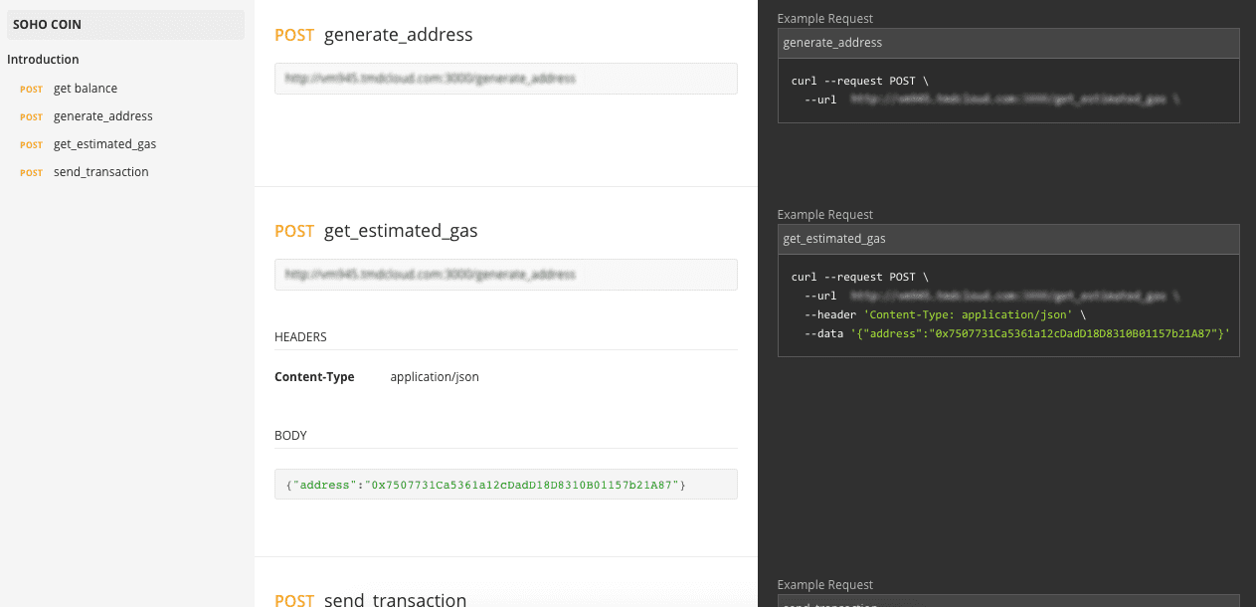Select the Content-Type header name
This screenshot has height=607, width=1256.
click(x=314, y=377)
